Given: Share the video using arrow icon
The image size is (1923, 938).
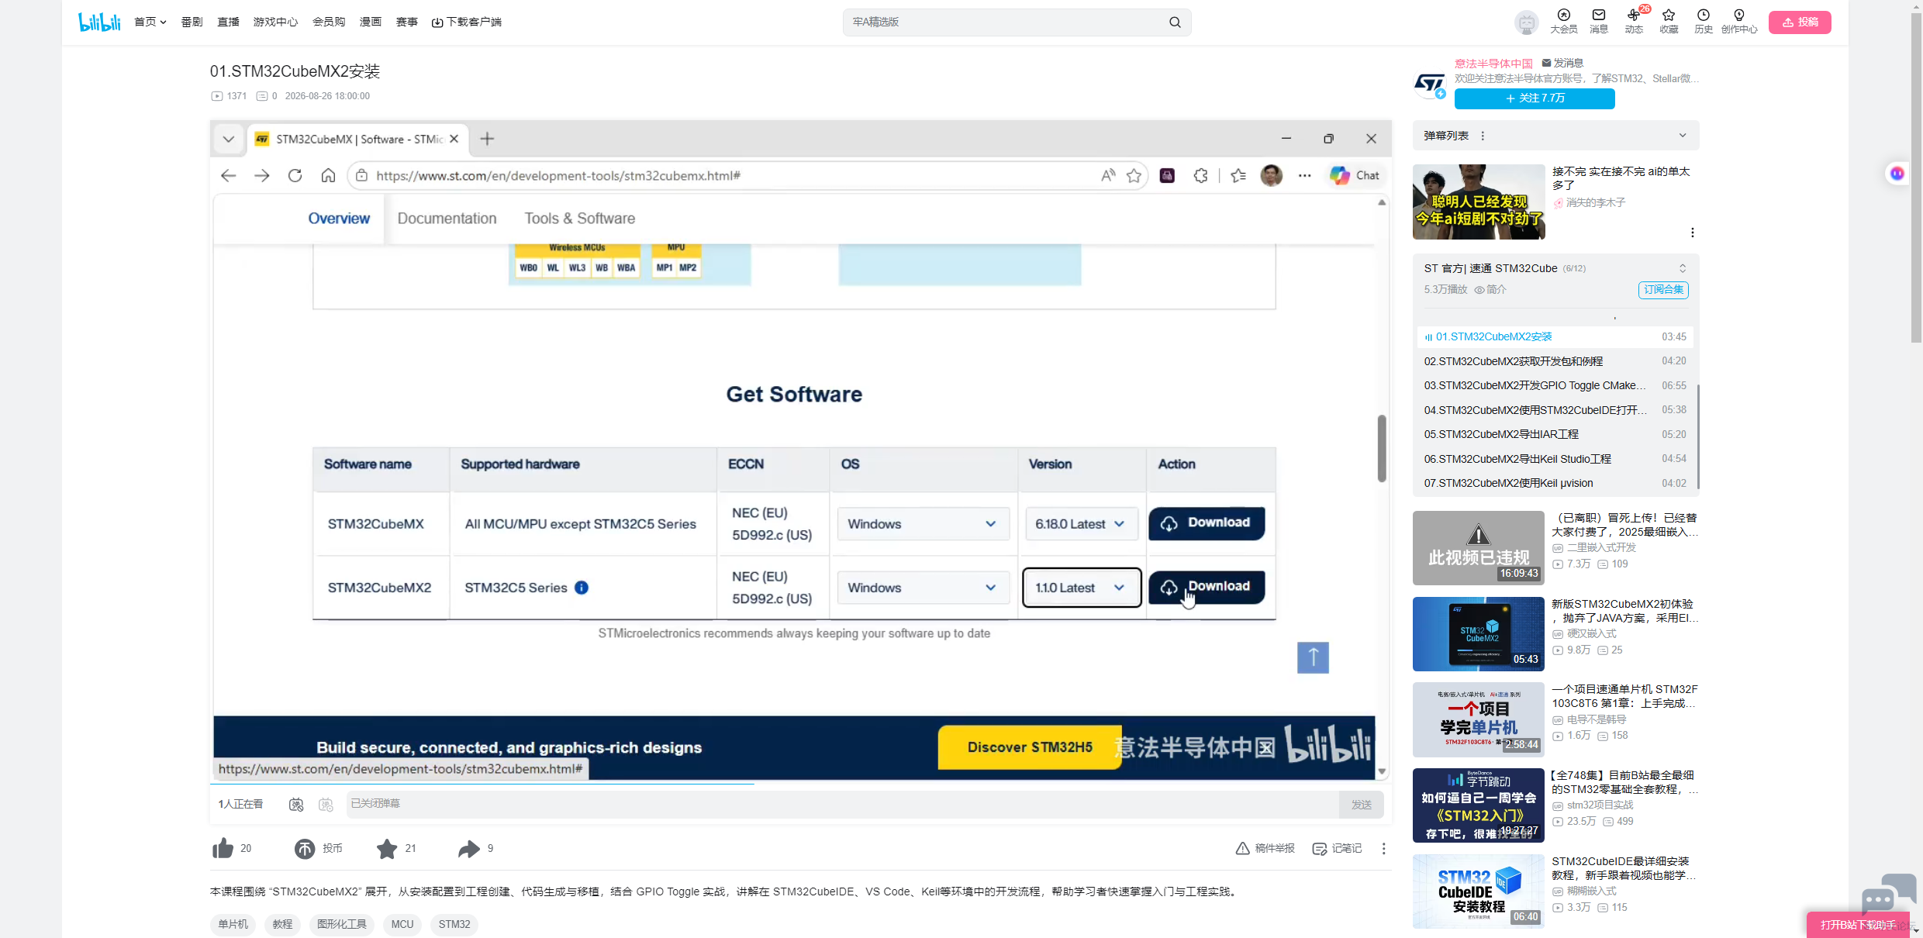Looking at the screenshot, I should tap(469, 849).
